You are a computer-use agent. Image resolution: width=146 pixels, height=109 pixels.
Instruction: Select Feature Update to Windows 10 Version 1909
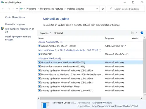[x=90, y=74]
